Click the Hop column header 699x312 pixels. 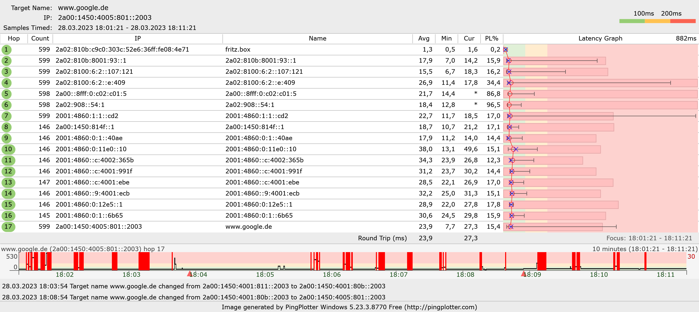click(14, 38)
